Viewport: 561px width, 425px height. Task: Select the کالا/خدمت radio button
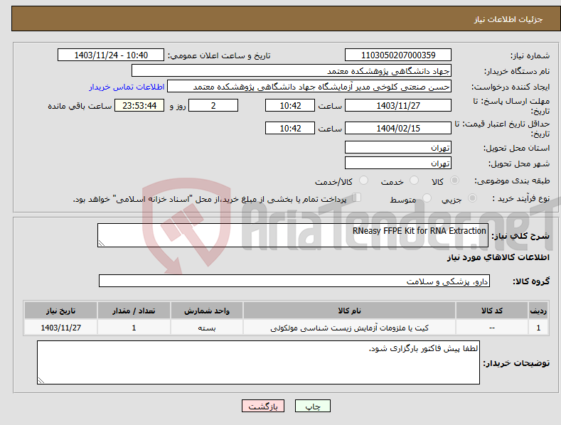pyautogui.click(x=363, y=181)
